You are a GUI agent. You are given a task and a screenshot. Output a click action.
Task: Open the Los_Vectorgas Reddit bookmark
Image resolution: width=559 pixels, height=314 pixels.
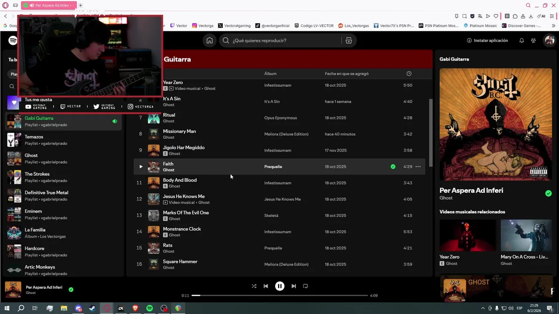point(354,26)
